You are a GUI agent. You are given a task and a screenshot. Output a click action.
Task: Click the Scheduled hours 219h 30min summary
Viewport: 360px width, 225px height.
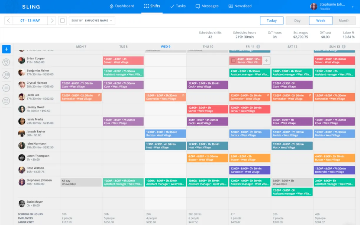coord(245,35)
